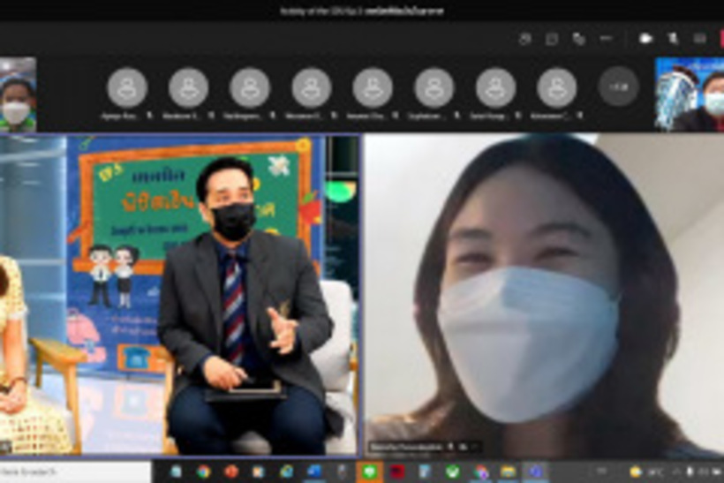Viewport: 724px width, 483px height.
Task: Expand the overflow participants circle
Action: click(618, 87)
